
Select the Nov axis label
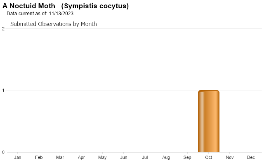pyautogui.click(x=230, y=157)
